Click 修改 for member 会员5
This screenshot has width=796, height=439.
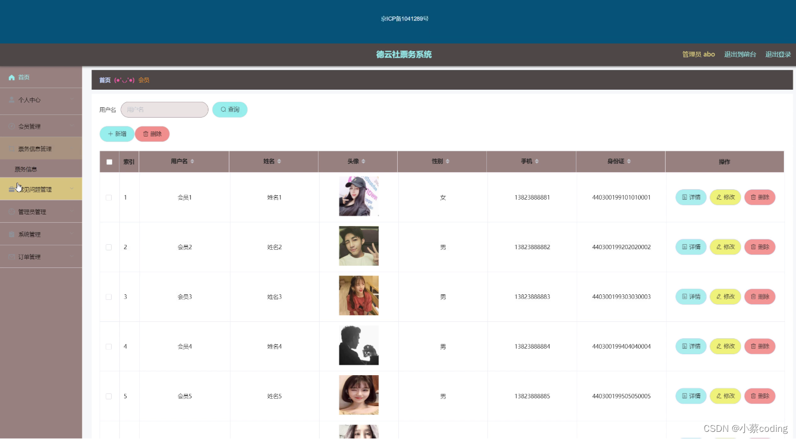coord(725,396)
